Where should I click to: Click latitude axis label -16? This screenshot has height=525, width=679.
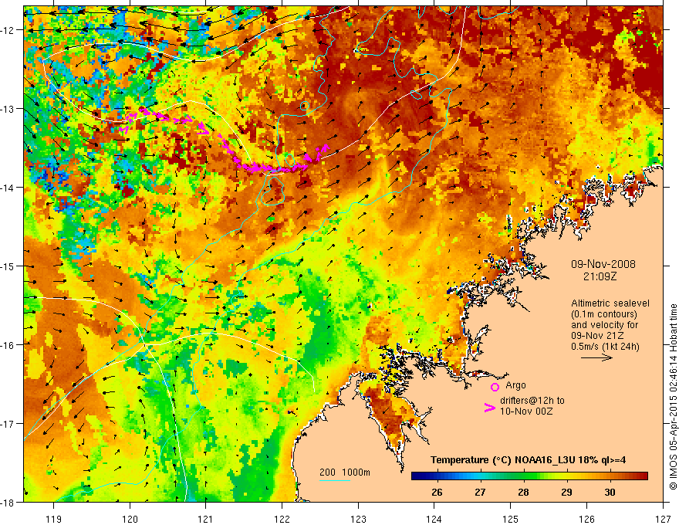click(x=8, y=345)
